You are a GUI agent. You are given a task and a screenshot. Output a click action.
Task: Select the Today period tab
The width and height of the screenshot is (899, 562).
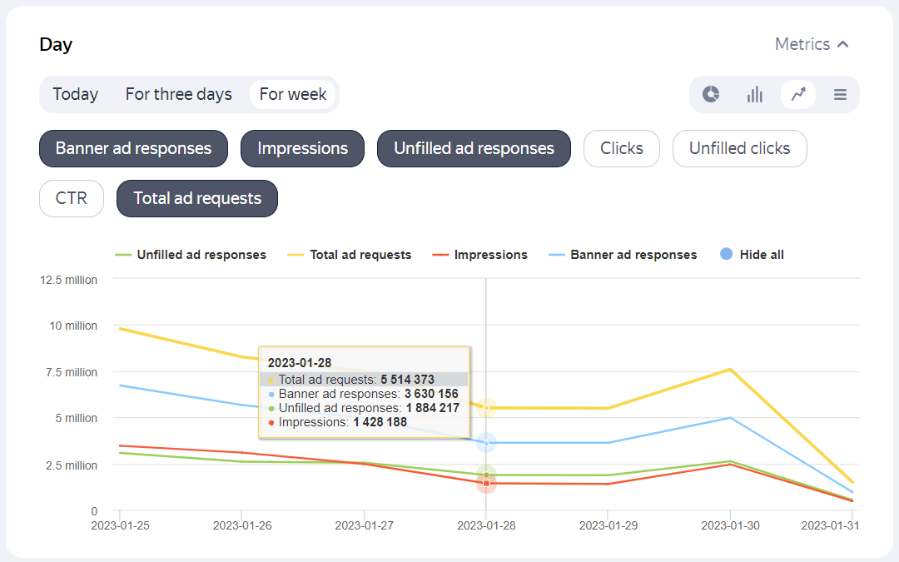tap(76, 94)
